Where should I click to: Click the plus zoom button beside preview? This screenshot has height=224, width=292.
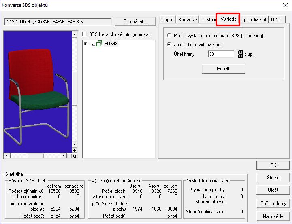coord(75,151)
